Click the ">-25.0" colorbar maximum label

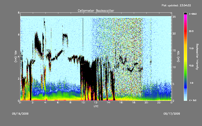click(x=193, y=14)
